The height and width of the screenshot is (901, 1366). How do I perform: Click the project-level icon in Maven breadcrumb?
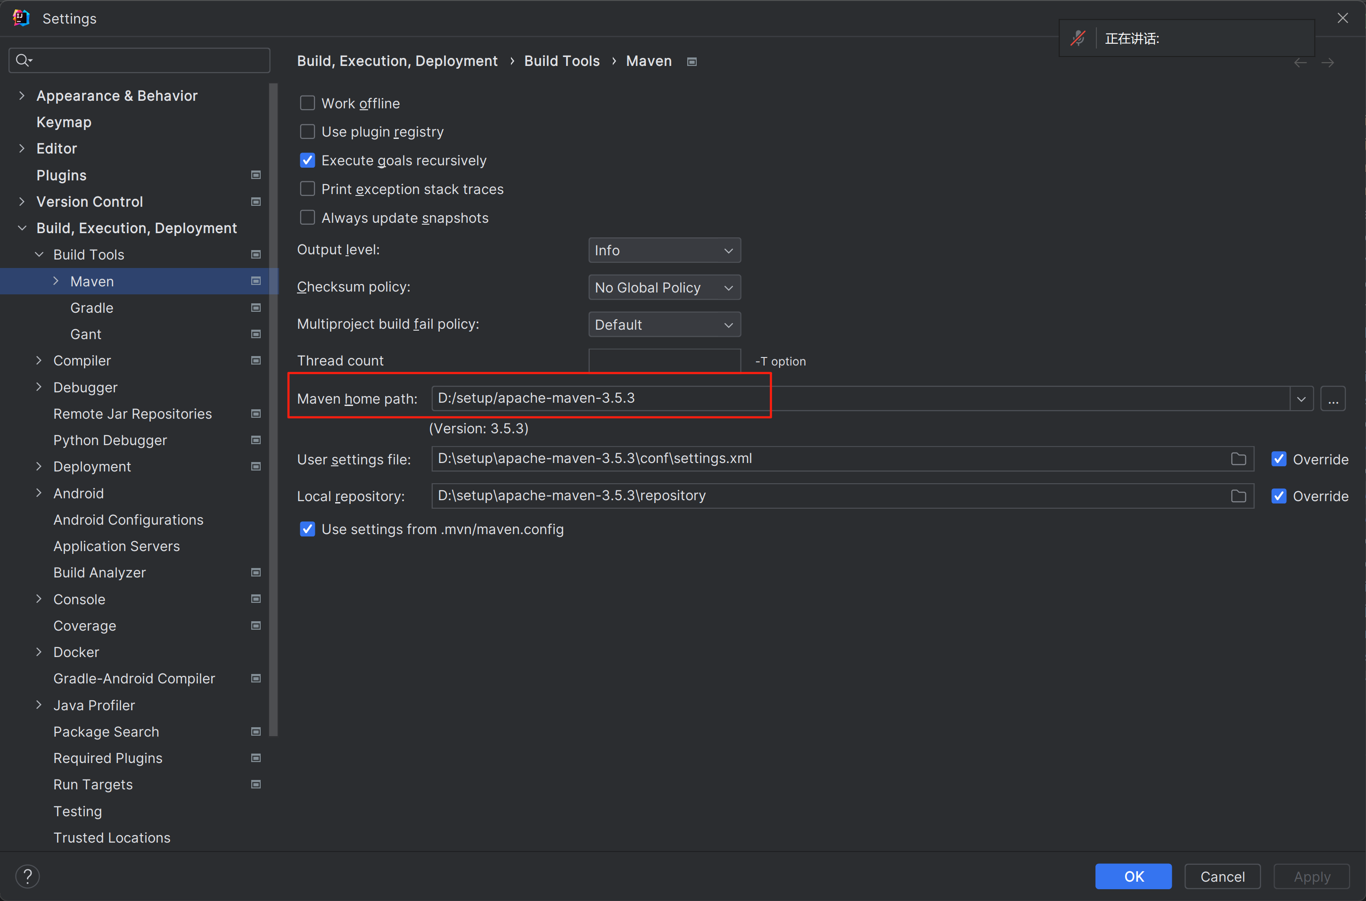691,62
